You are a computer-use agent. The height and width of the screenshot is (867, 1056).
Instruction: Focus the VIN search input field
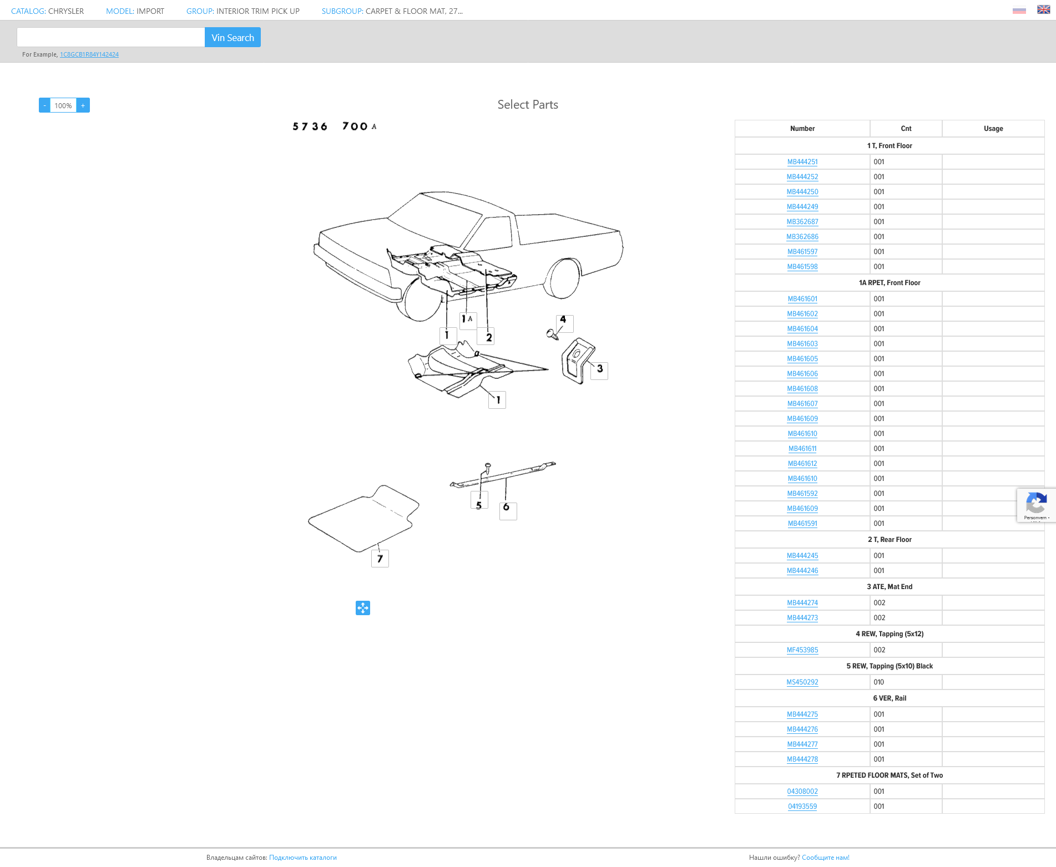[111, 38]
